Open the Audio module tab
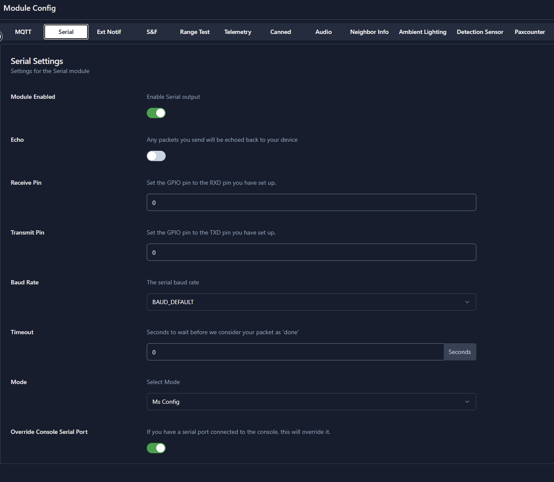Viewport: 554px width, 482px height. (x=324, y=32)
